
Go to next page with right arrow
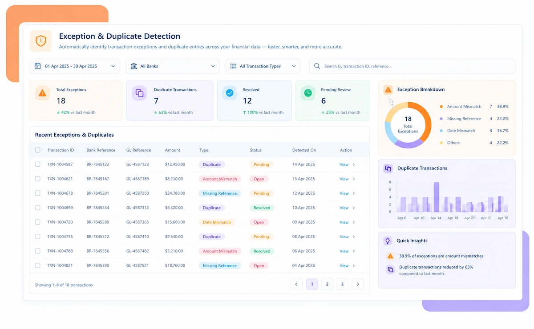point(358,285)
